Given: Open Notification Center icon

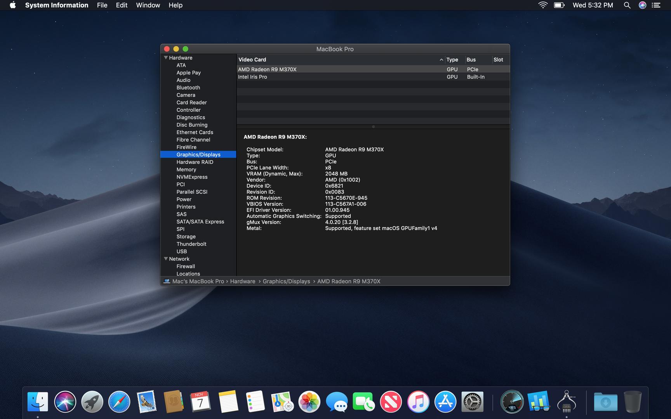Looking at the screenshot, I should tap(656, 5).
